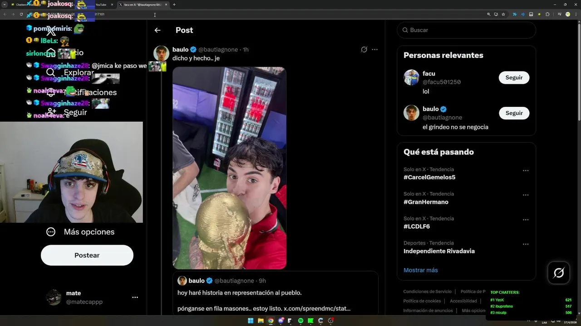
Task: Click the blue sound-wave extension icon
Action: (523, 14)
